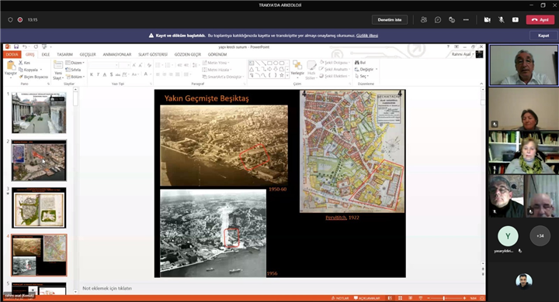Dismiss recording banner with Kapat button

[x=543, y=36]
